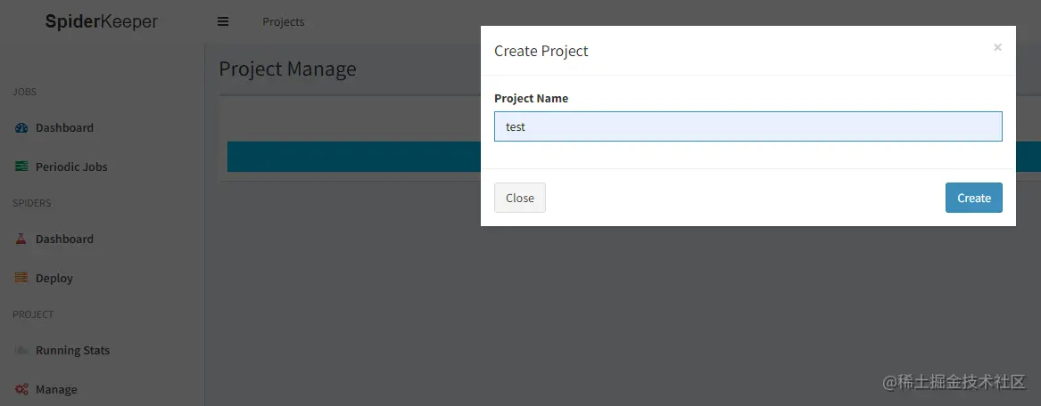
Task: Select the Dashboard text label under Jobs
Action: (x=64, y=128)
